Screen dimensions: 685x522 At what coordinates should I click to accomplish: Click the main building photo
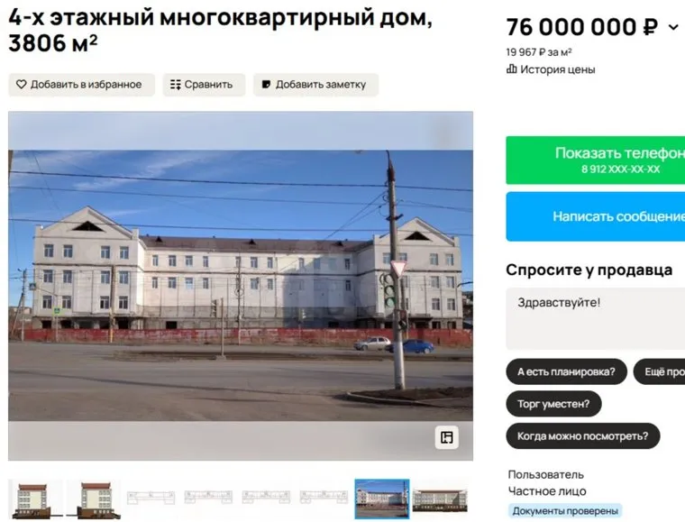pyautogui.click(x=241, y=286)
